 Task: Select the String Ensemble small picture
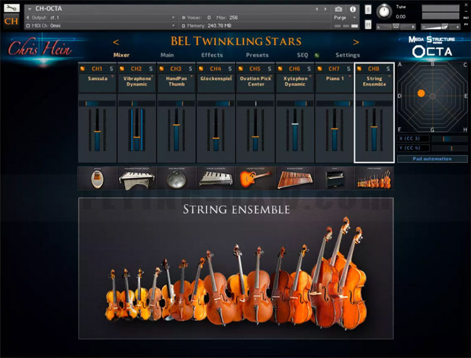(x=374, y=179)
